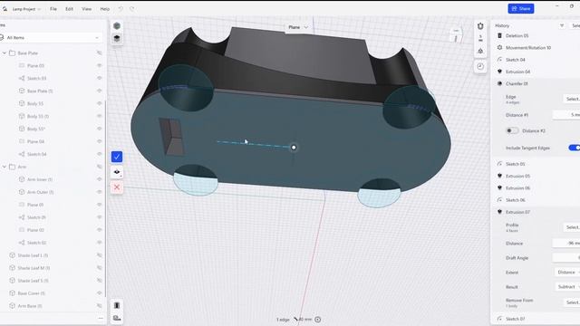
Task: Click the Extrusion 05 history icon
Action: point(499,176)
